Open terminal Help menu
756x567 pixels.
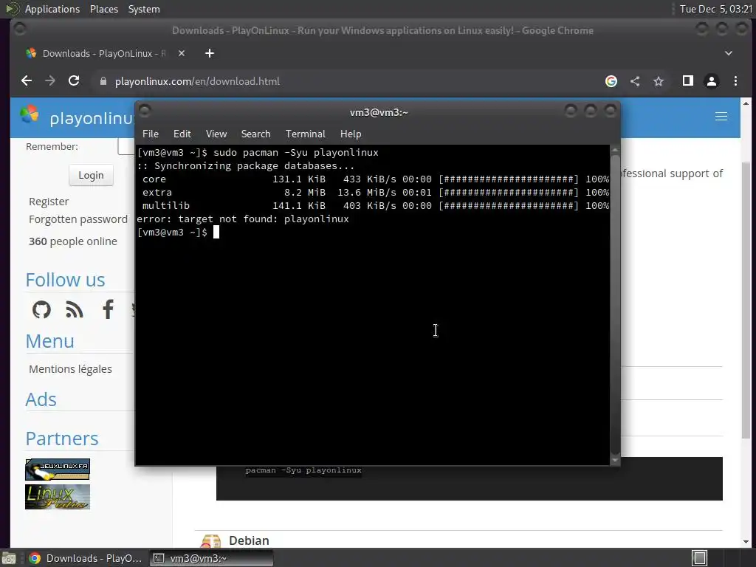point(351,134)
